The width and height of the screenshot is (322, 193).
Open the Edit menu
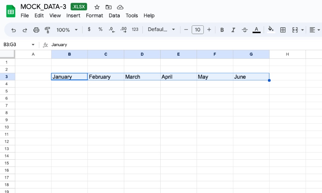(39, 16)
